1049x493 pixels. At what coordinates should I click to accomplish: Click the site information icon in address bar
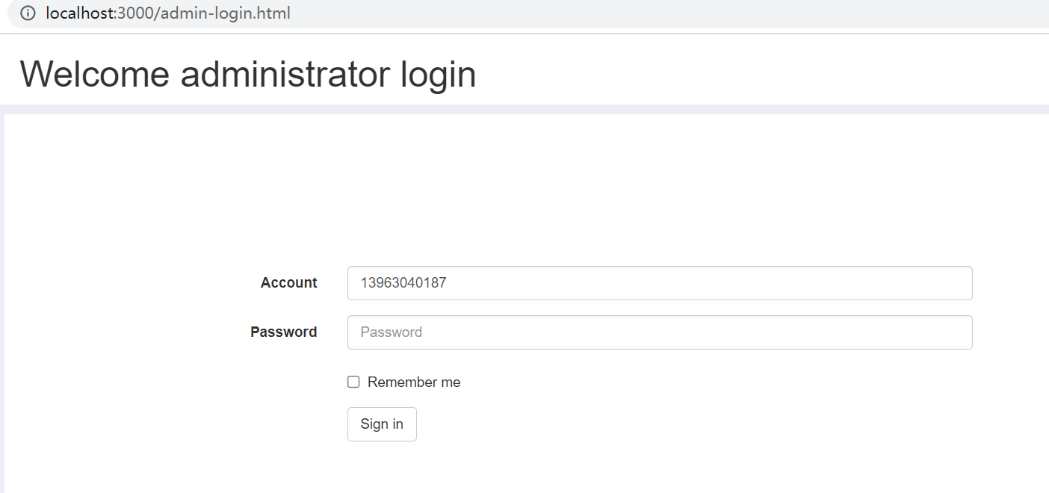[28, 13]
